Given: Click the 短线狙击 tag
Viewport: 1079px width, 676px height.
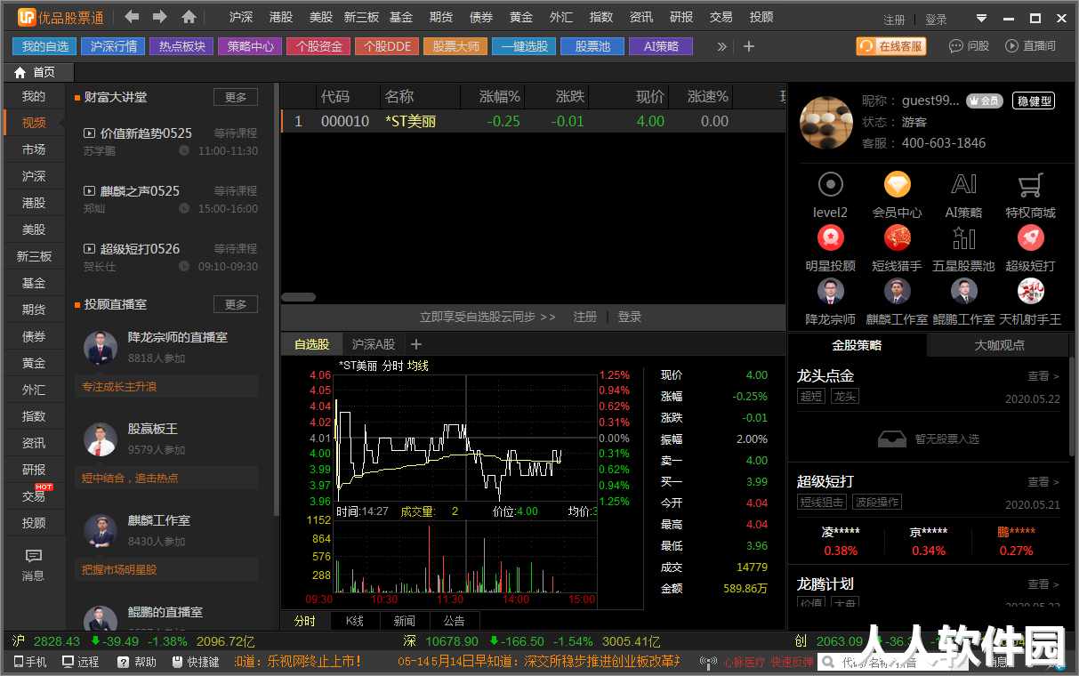Looking at the screenshot, I should (822, 502).
